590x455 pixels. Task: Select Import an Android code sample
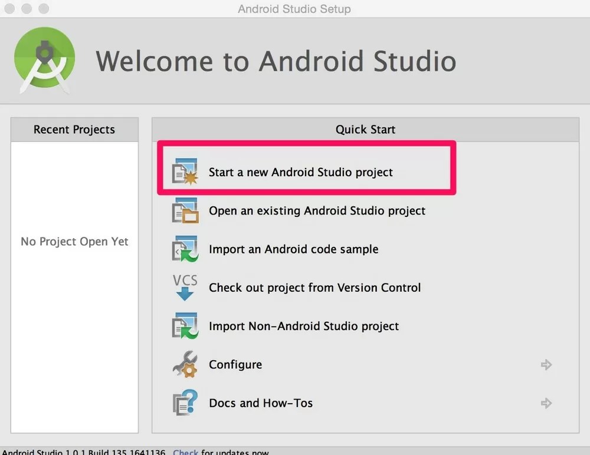pos(293,249)
